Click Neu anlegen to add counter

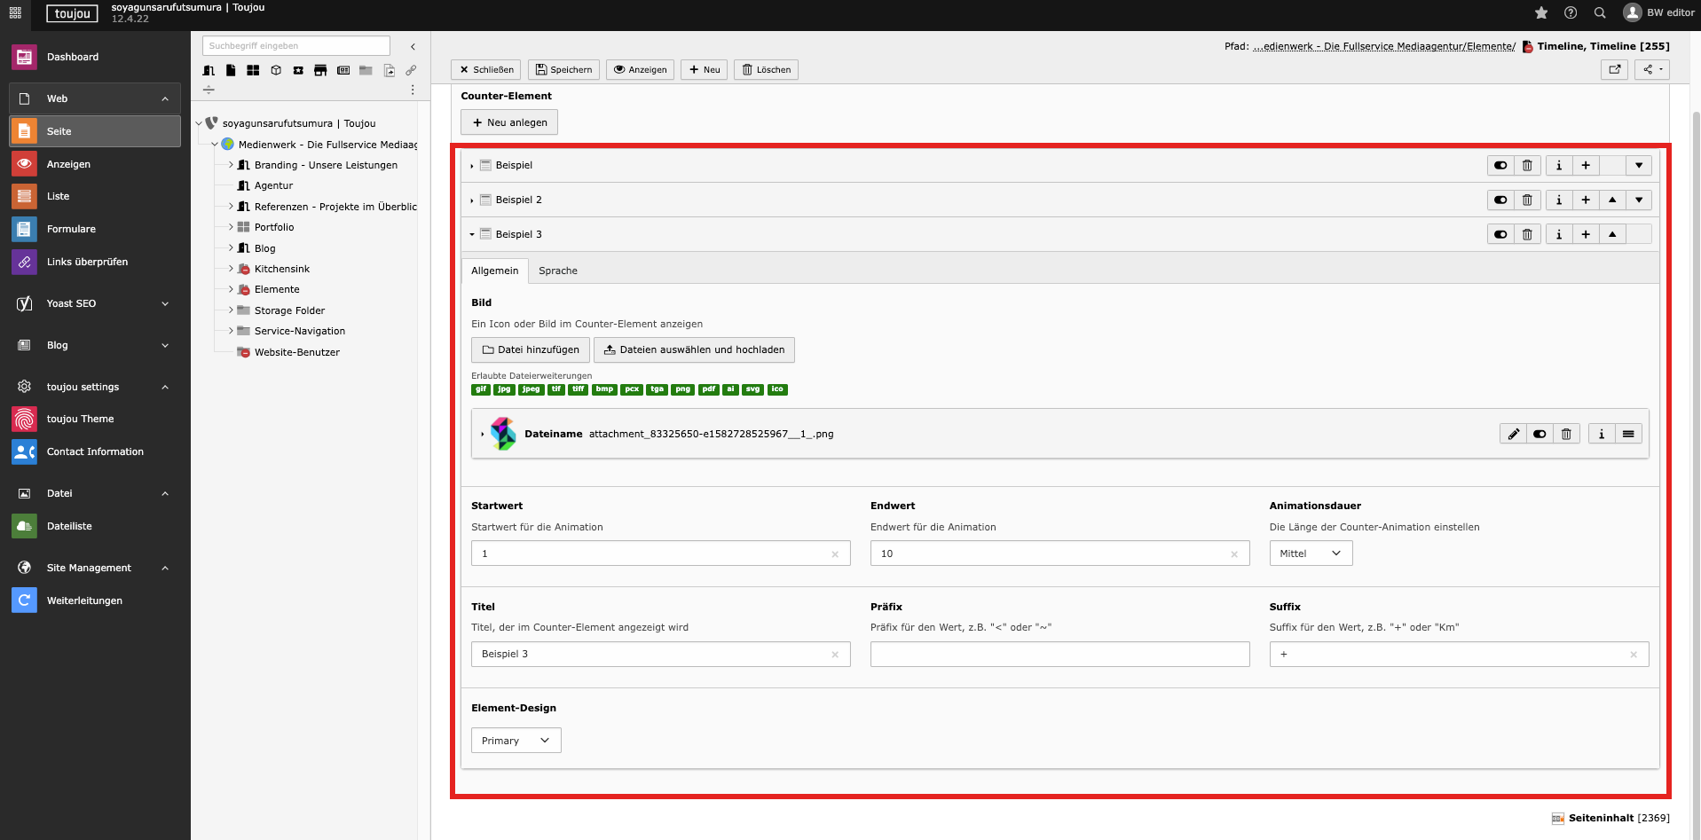pos(509,122)
